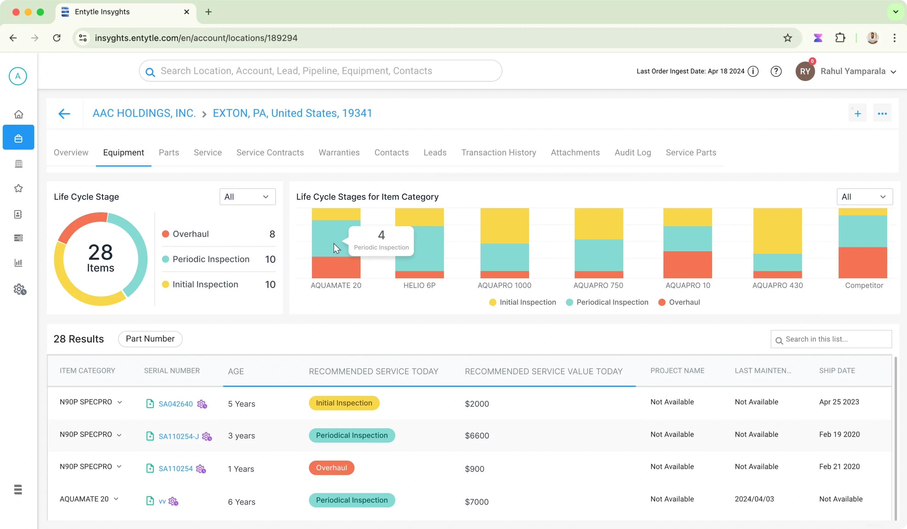
Task: Click the Part Number filter button
Action: [x=150, y=339]
